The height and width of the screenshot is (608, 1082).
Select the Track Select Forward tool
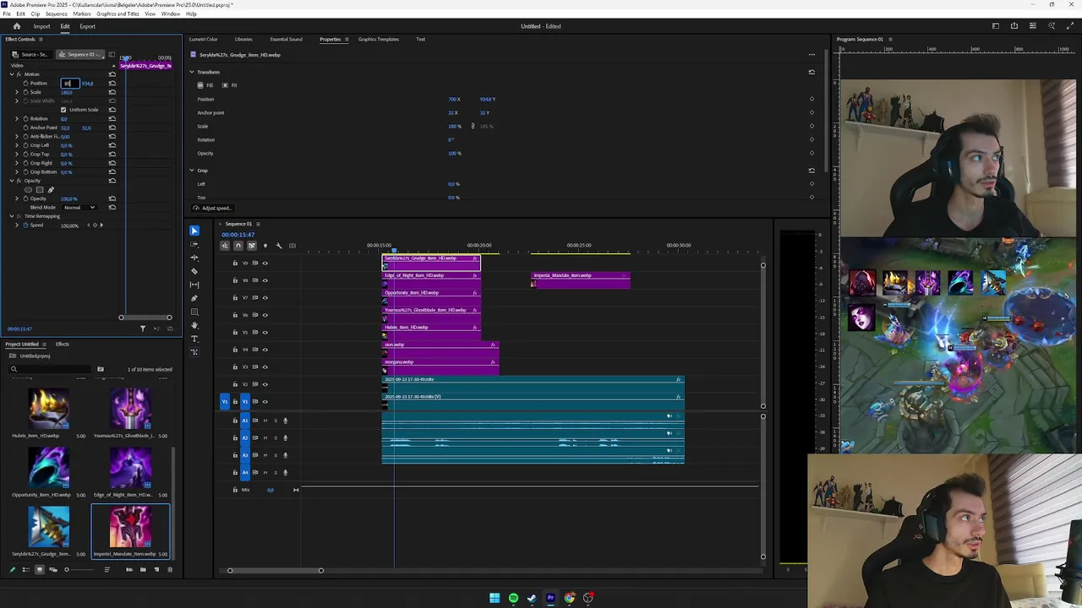coord(194,244)
